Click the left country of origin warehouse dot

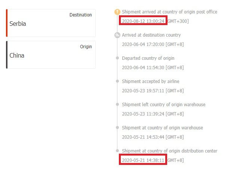point(117,105)
